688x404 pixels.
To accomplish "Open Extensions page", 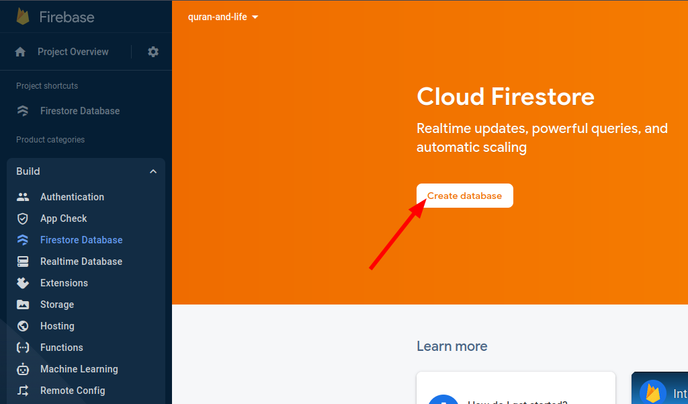I will click(x=64, y=283).
